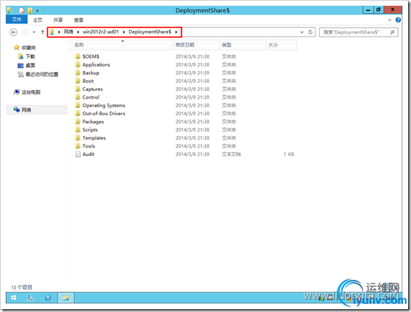
Task: Refresh the current folder view
Action: click(x=311, y=32)
